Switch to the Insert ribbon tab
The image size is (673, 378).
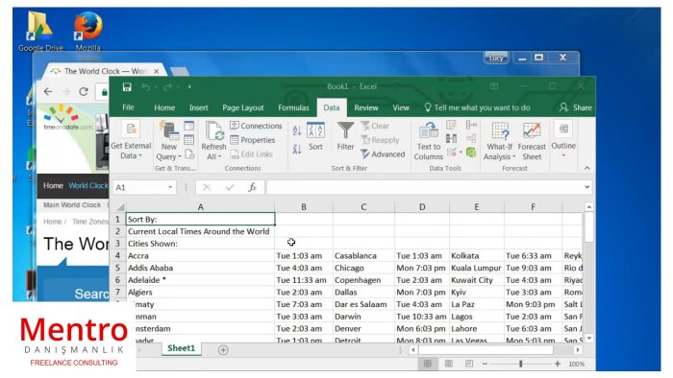click(x=198, y=107)
